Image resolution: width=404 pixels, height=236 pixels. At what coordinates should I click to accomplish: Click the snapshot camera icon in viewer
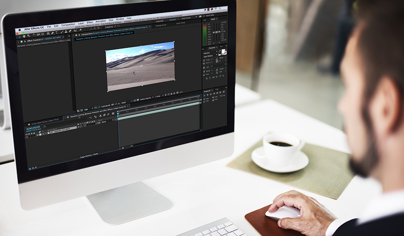click(x=113, y=105)
